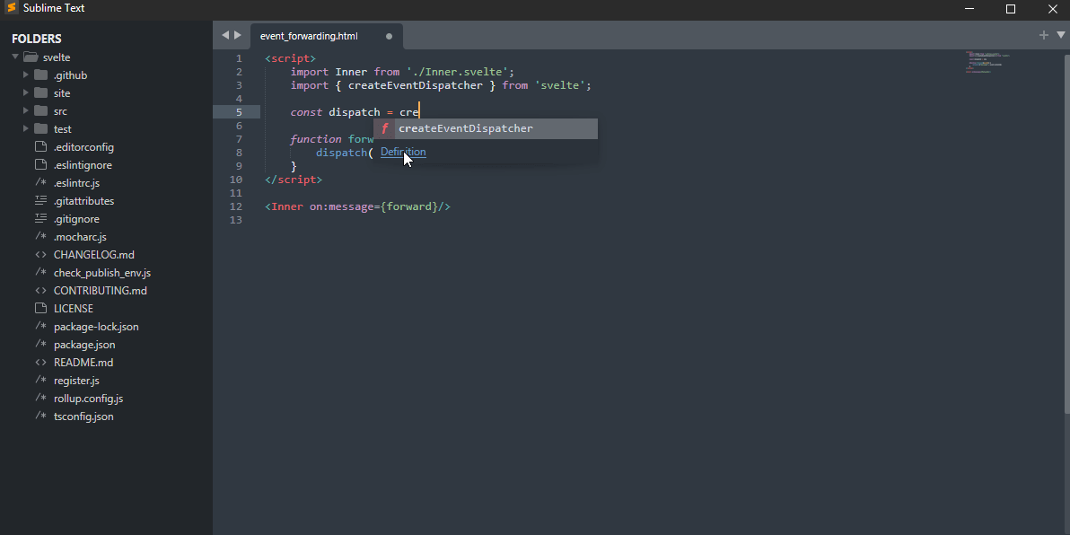
Task: Click the text icon beside .gitignore
Action: tap(41, 218)
